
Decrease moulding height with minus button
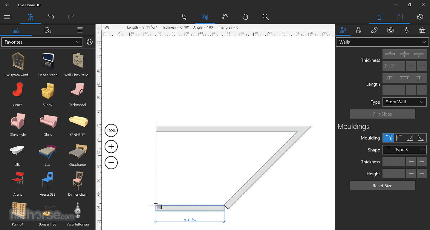pyautogui.click(x=411, y=174)
